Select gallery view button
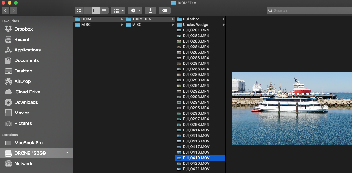This screenshot has height=173, width=352. click(x=104, y=10)
